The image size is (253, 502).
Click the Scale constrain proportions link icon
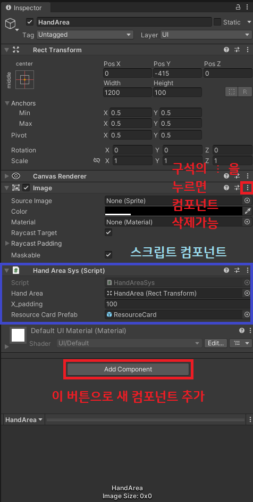97,160
